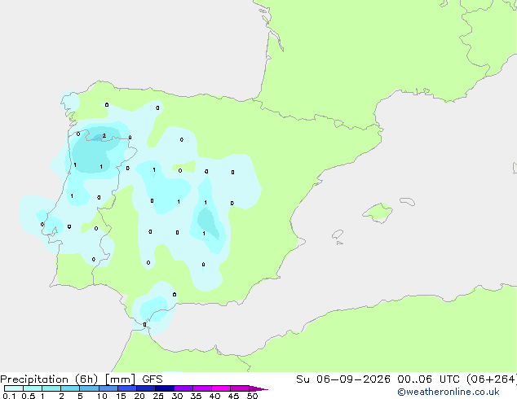Image resolution: width=517 pixels, height=399 pixels.
Task: Click the 40–45 mm legend swatch
Action: pyautogui.click(x=221, y=388)
